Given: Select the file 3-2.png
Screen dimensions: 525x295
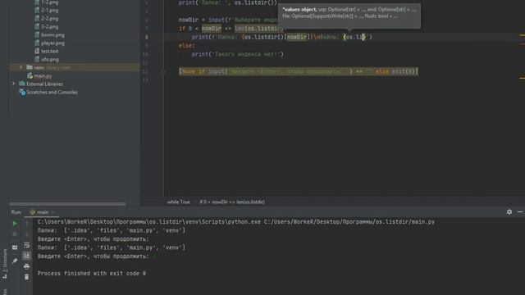Looking at the screenshot, I should 49,27.
